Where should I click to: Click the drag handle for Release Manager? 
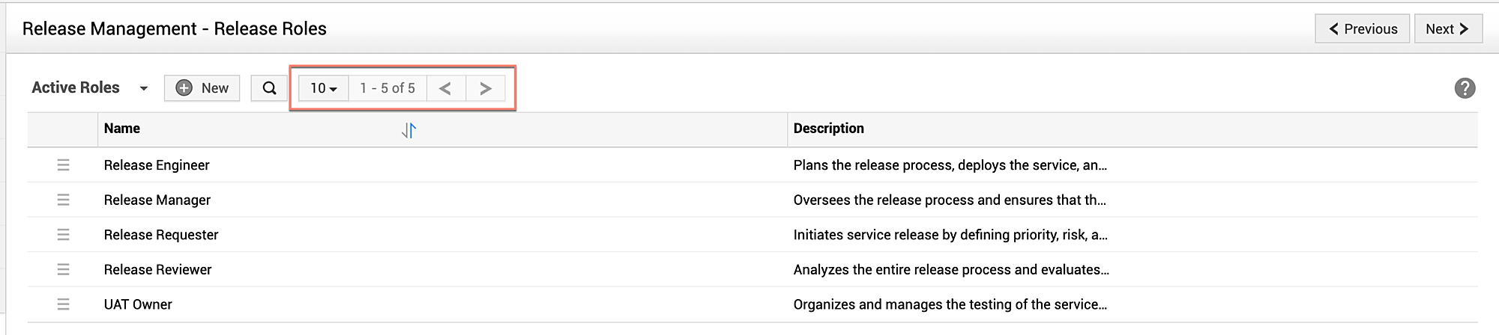pos(63,200)
